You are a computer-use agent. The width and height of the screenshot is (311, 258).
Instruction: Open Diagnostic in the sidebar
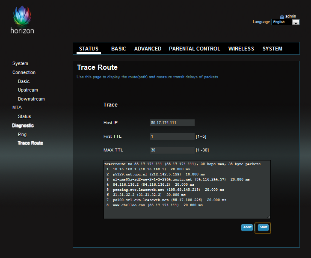[x=23, y=125]
